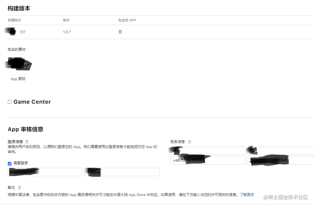This screenshot has height=206, width=314.
Task: Focus the first contact name field
Action: [208, 151]
